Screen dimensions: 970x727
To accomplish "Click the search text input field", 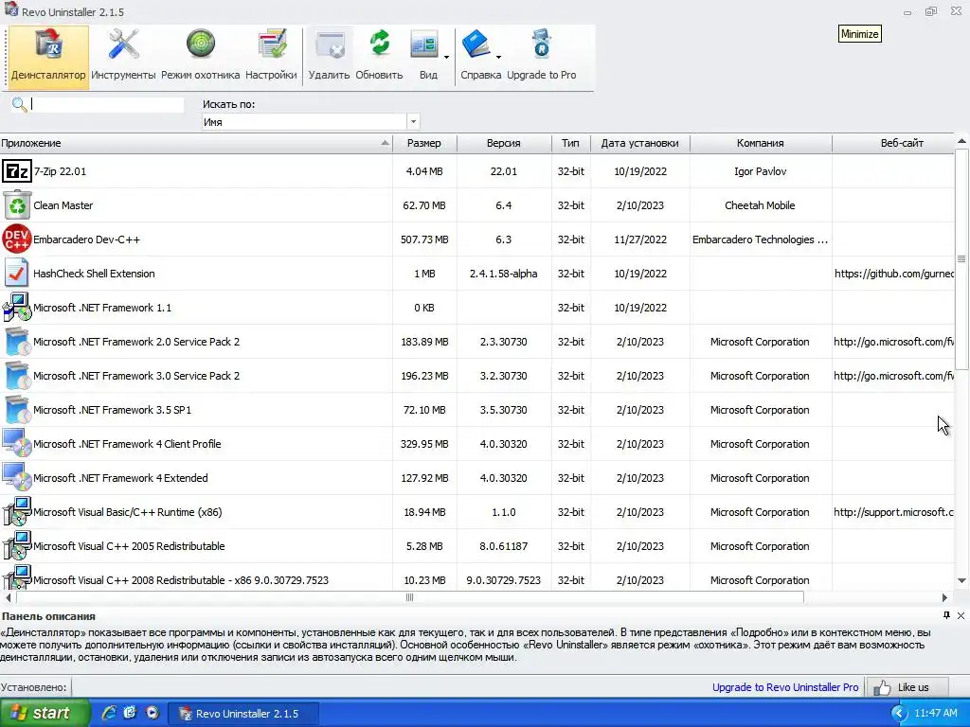I will point(107,104).
